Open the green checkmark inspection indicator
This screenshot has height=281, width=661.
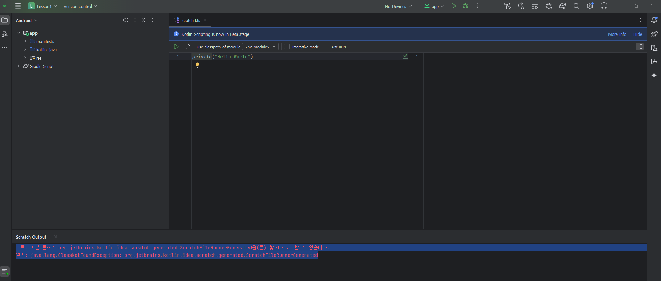(x=405, y=56)
